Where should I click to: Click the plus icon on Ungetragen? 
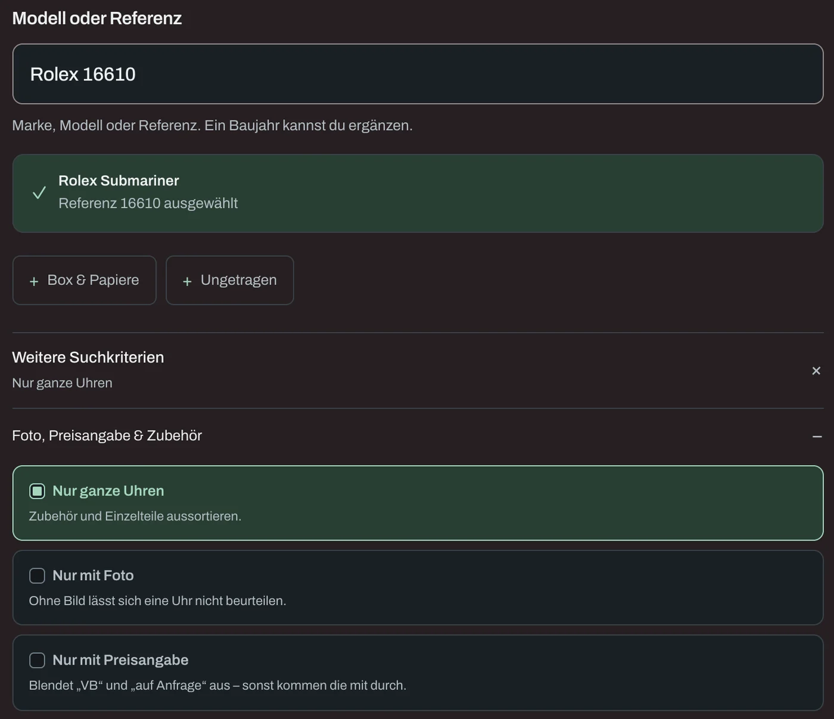(x=187, y=281)
